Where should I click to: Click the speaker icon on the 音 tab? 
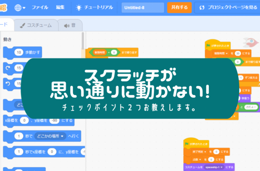(x=65, y=25)
